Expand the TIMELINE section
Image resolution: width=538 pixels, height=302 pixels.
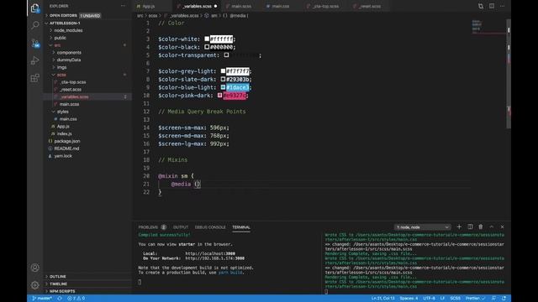pos(58,284)
